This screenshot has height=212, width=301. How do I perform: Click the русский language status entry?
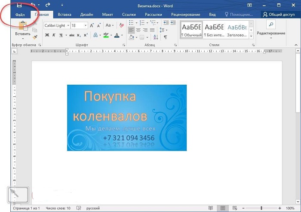[x=93, y=209]
